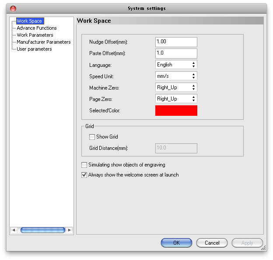Click the right scrollbar arrow in sidebar
The image size is (273, 260).
pos(70,230)
